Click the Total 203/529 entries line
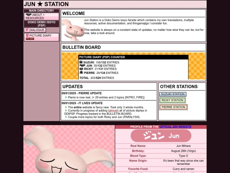This screenshot has height=173, width=230. (97, 78)
